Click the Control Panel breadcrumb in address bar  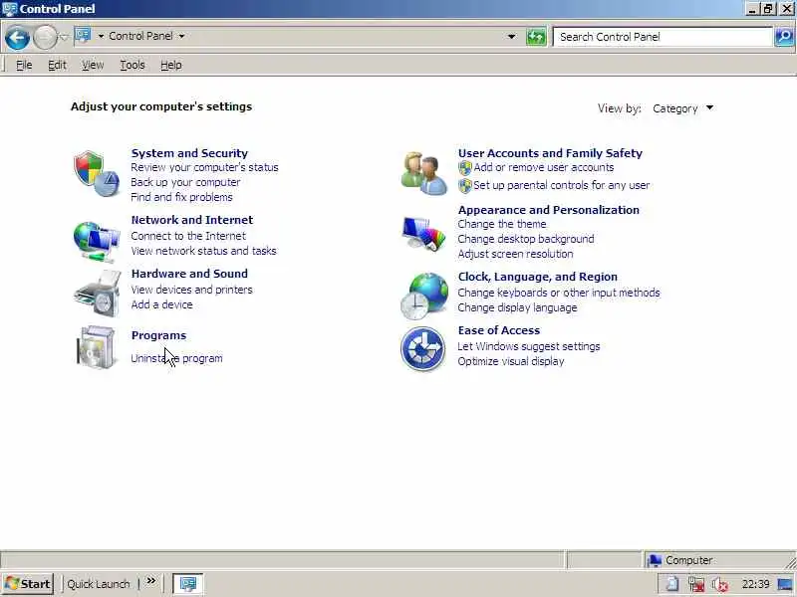pos(140,36)
